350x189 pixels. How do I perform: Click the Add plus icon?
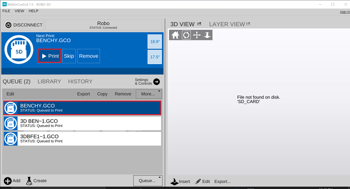(x=8, y=181)
